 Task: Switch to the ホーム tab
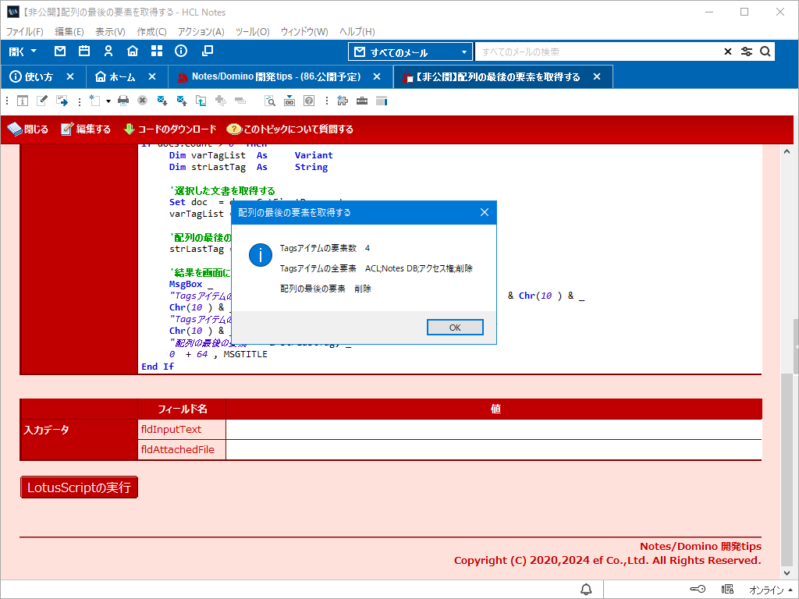(115, 77)
